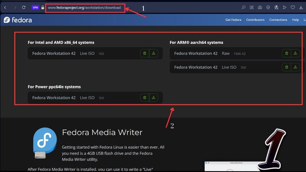The image size is (306, 172).
Task: Download ppc64le Fedora Workstation 42 Live ISO
Action: point(153,98)
